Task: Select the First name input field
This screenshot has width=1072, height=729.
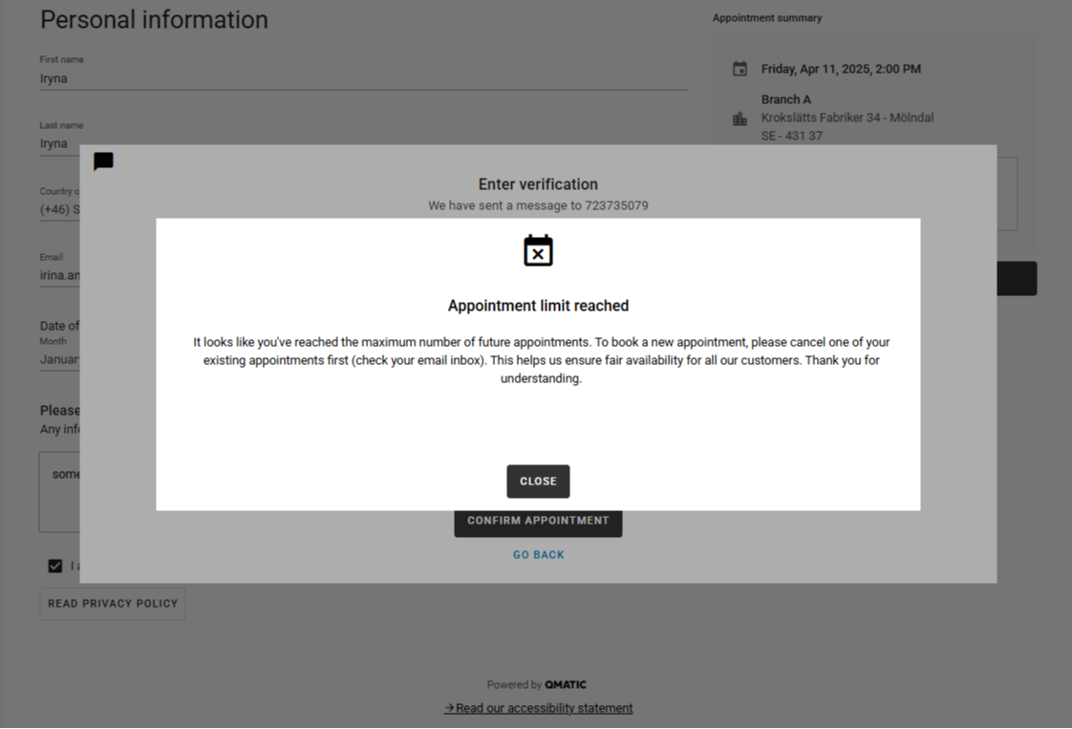Action: point(364,78)
